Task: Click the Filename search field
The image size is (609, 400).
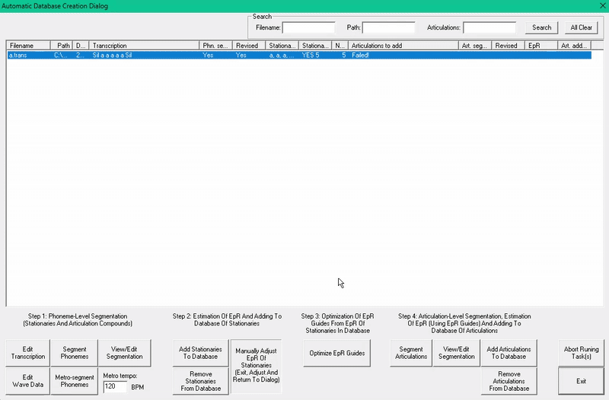Action: coord(308,27)
